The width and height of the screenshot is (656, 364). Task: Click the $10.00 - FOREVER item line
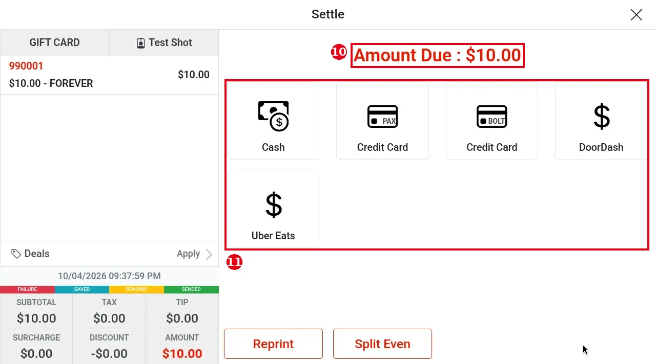[51, 83]
